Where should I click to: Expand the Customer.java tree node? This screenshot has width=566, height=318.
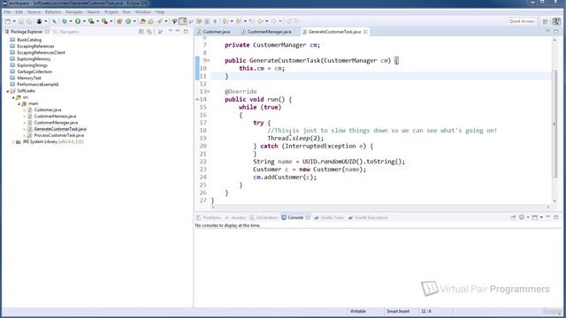click(25, 110)
